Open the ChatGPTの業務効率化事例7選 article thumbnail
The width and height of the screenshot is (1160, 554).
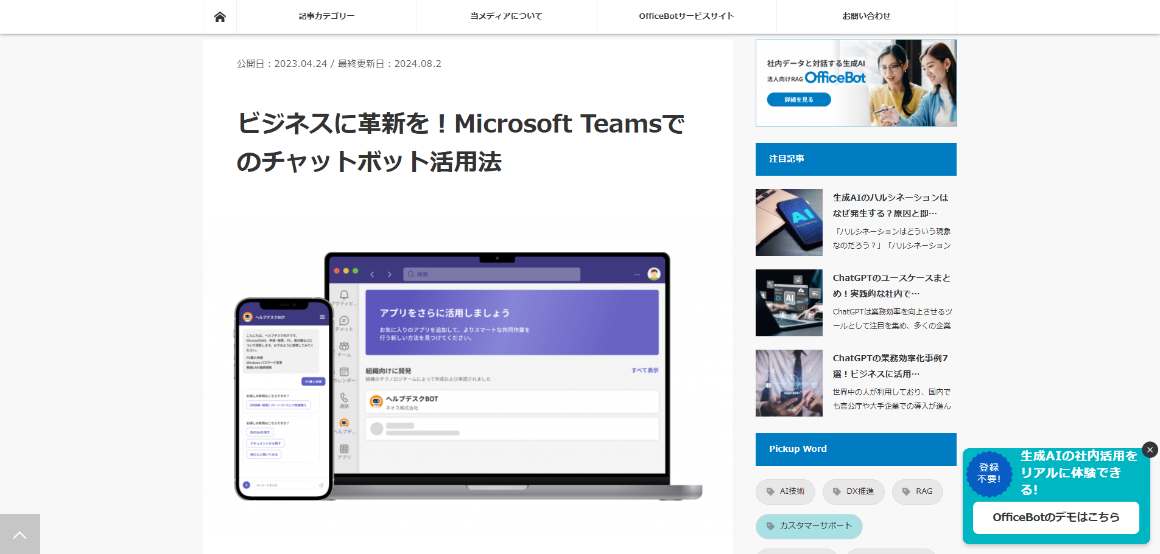click(789, 383)
